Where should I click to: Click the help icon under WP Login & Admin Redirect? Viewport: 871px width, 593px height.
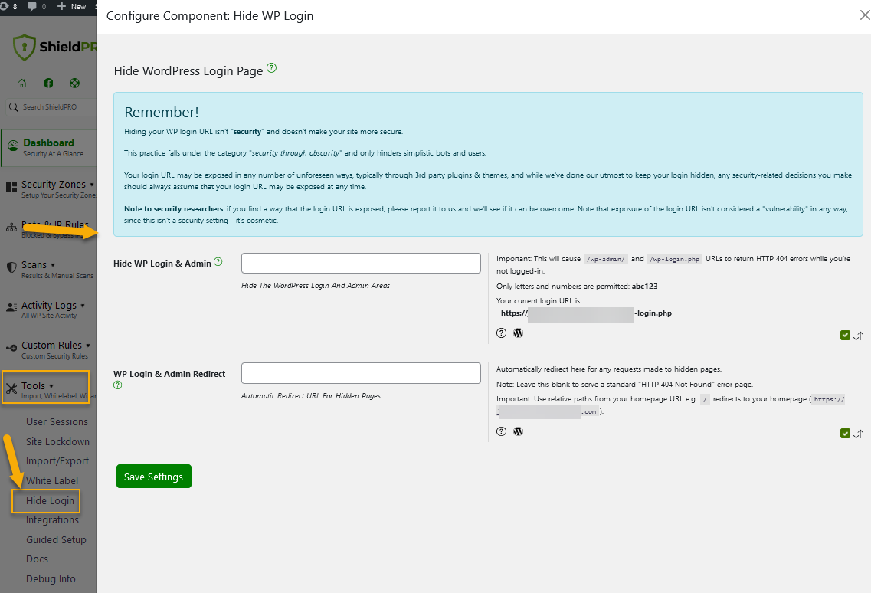(118, 385)
